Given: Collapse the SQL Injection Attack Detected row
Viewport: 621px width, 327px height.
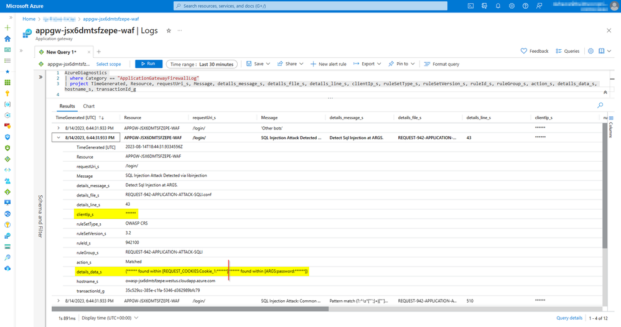Looking at the screenshot, I should click(58, 138).
